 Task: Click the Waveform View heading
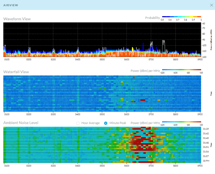coord(17,19)
